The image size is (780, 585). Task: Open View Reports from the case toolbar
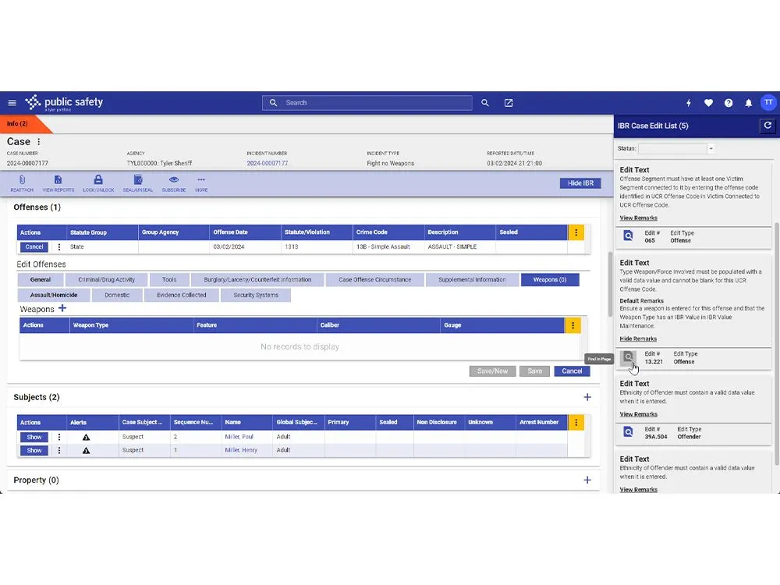[x=58, y=180]
